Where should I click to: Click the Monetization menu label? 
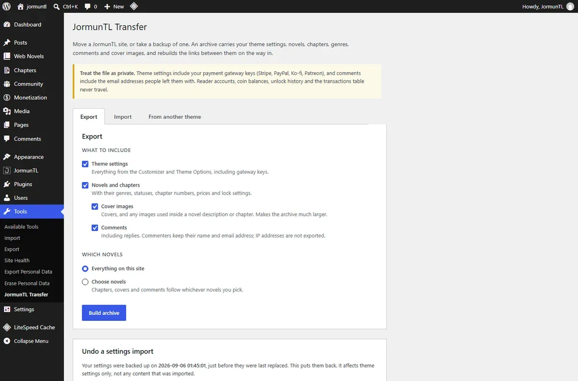pyautogui.click(x=30, y=97)
